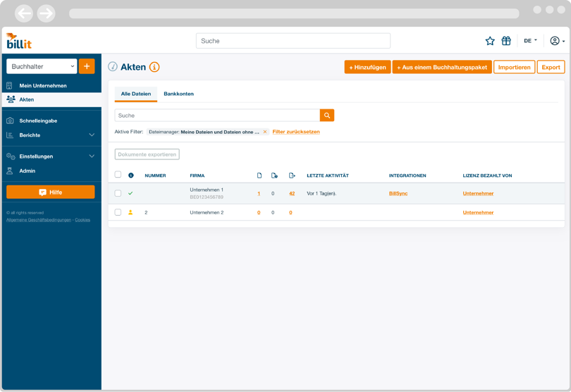Screen dimensions: 571x392
Task: Click the + Hinzufügen button
Action: [367, 67]
